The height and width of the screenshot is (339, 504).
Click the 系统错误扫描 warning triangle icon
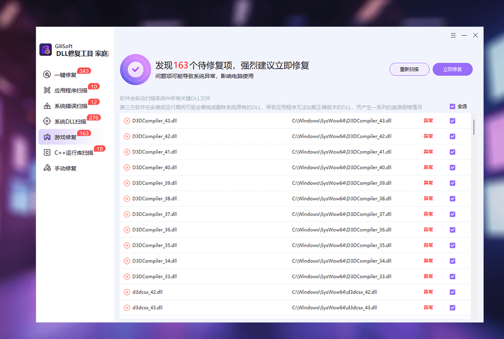[x=47, y=106]
